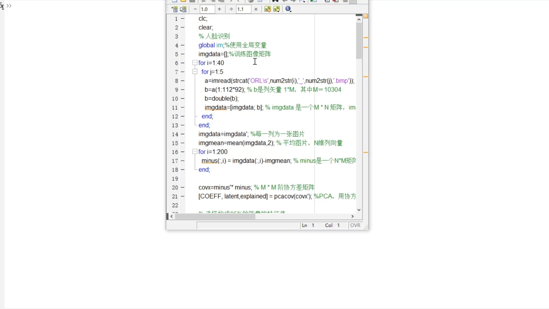Viewport: 549px width, 309px height.
Task: Click the 'end;' on line 18
Action: point(204,170)
